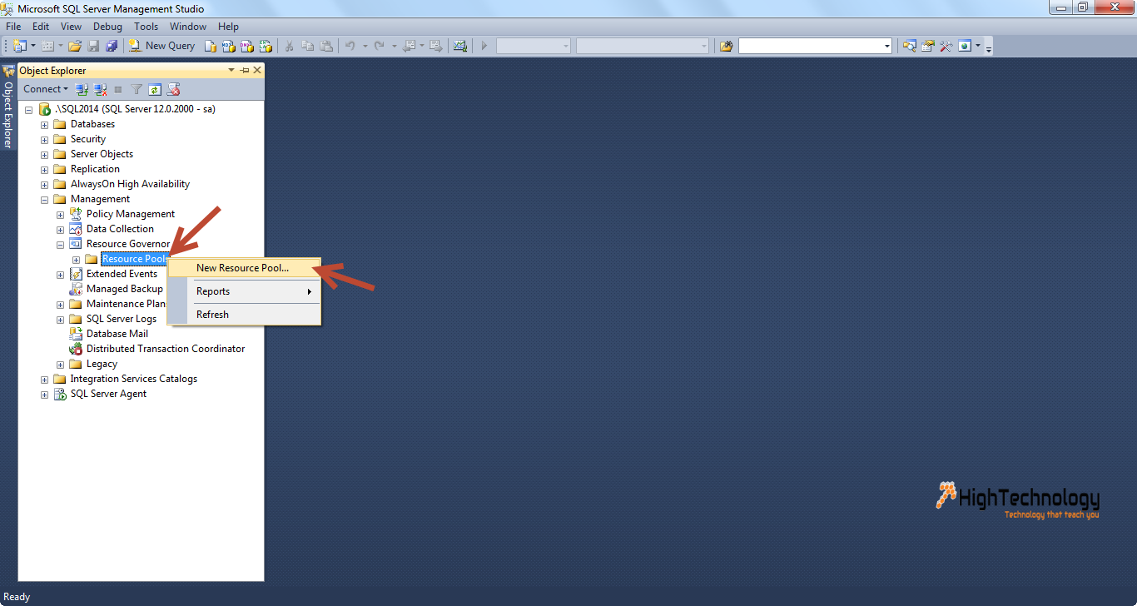Click the vertical Object Explorer side tab
Screen dimensions: 1137x606
8,107
